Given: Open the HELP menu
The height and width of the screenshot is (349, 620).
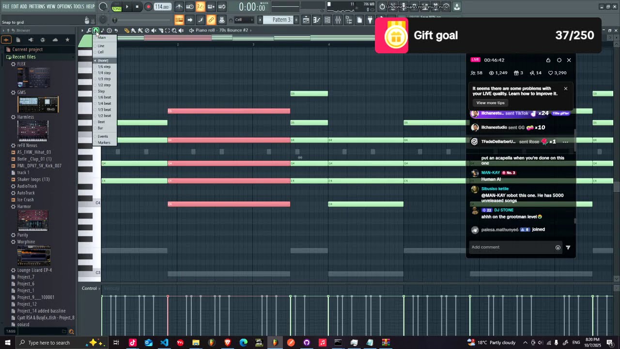Looking at the screenshot, I should tap(91, 6).
